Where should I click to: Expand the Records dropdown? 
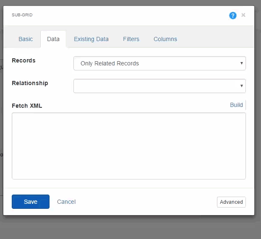click(159, 63)
